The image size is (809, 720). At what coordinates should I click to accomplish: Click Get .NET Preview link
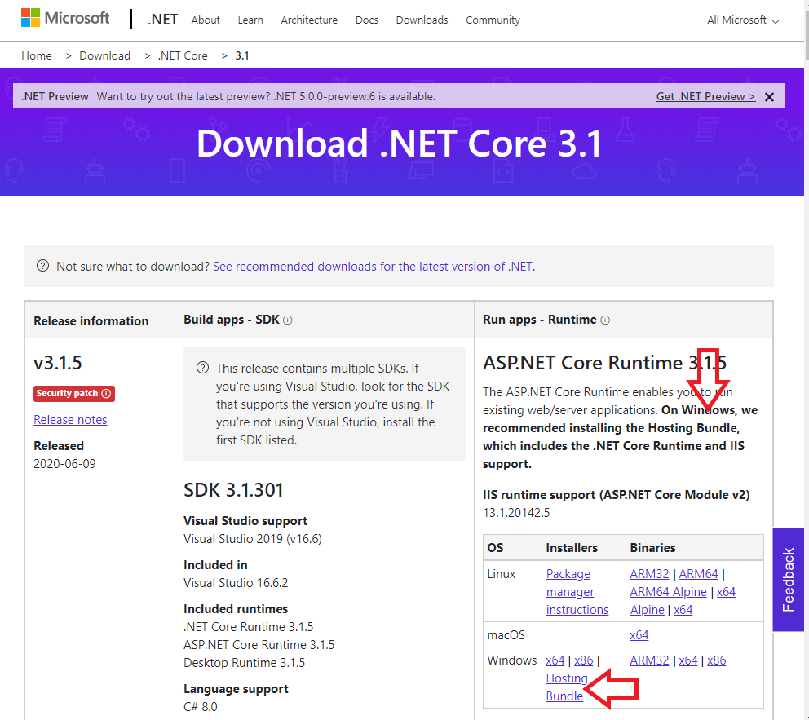705,96
